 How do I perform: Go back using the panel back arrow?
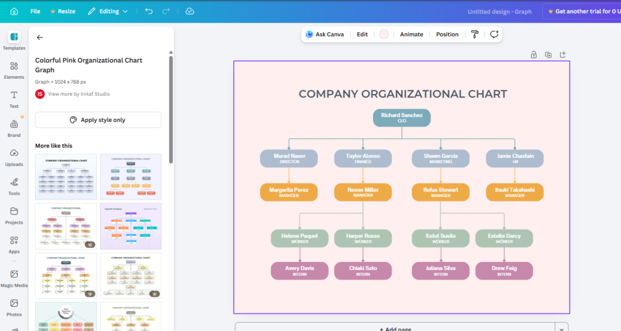[40, 38]
